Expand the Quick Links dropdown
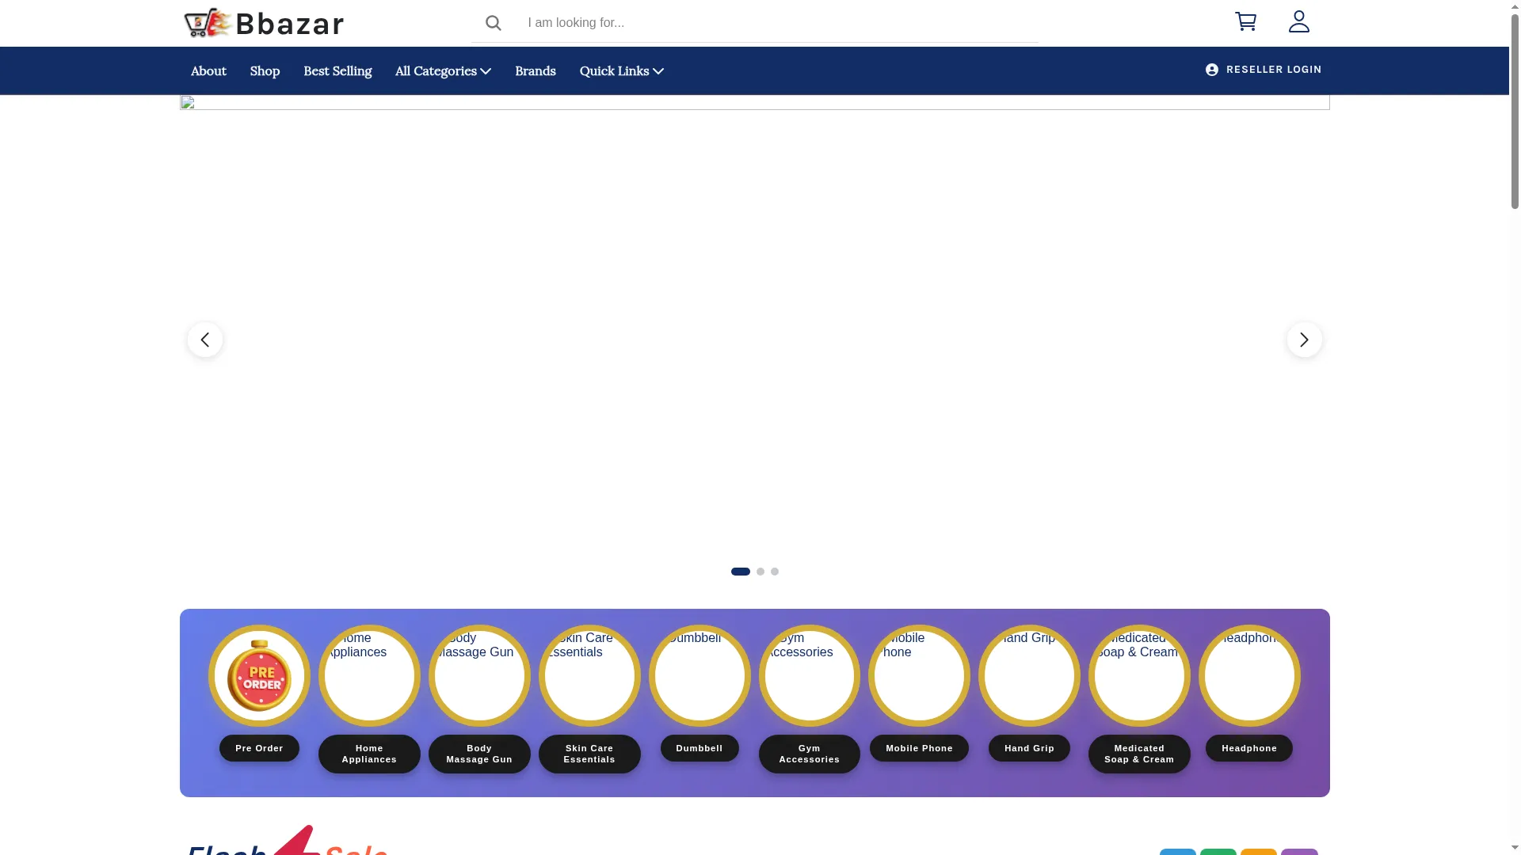1521x855 pixels. click(622, 71)
